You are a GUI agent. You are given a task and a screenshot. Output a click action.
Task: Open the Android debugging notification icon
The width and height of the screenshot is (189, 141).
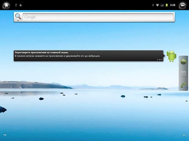coord(21,5)
